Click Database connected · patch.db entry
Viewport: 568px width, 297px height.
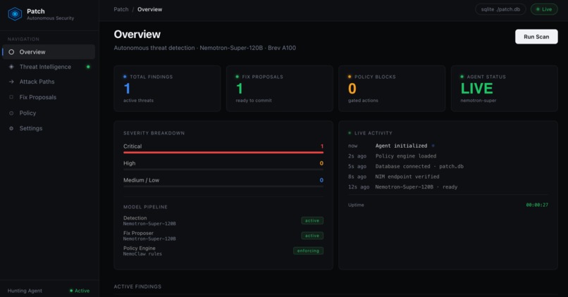point(419,166)
